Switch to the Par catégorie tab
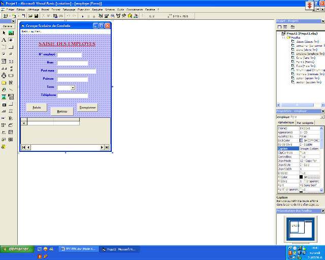 click(x=305, y=122)
